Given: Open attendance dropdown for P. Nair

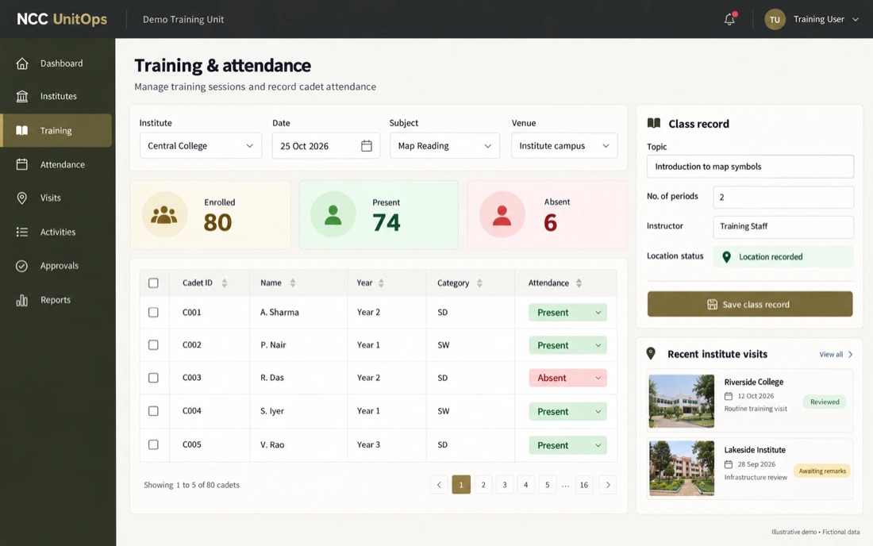Looking at the screenshot, I should (567, 345).
